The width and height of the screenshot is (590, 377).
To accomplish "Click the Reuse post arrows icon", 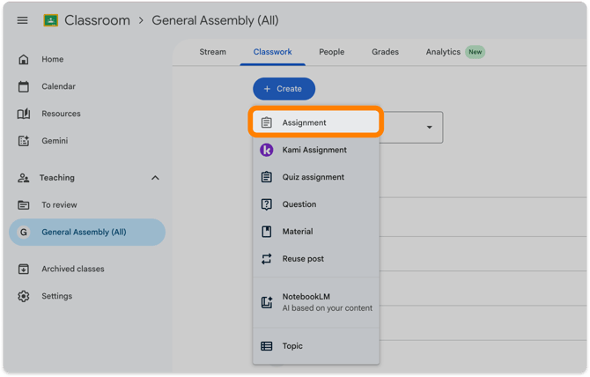I will [267, 259].
